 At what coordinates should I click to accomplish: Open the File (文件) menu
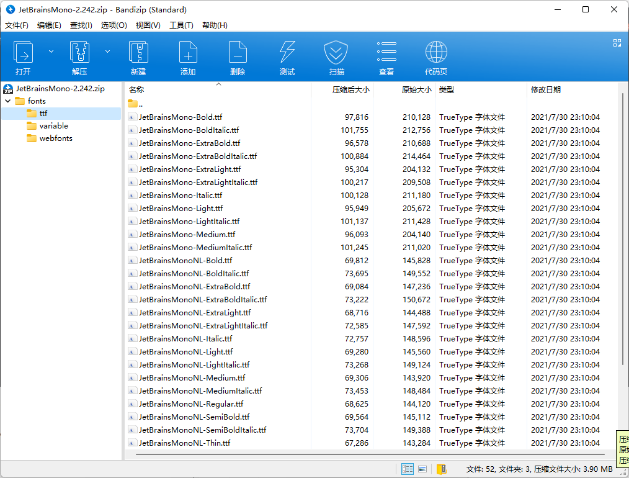coord(17,25)
